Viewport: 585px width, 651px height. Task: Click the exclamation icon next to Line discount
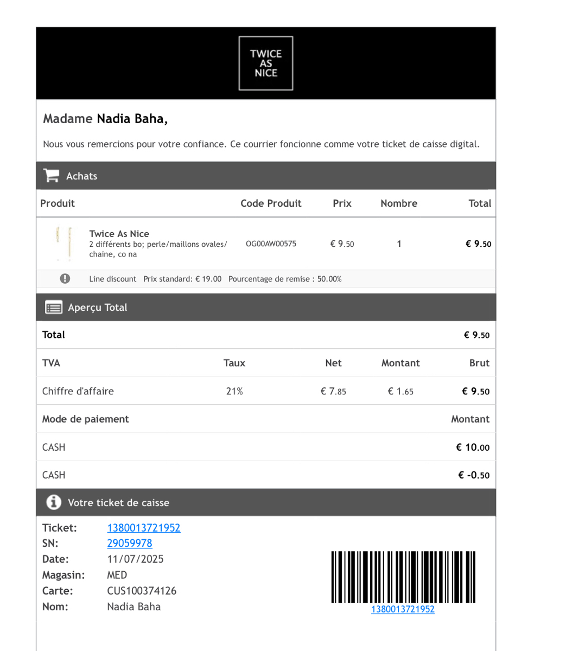[x=65, y=279]
